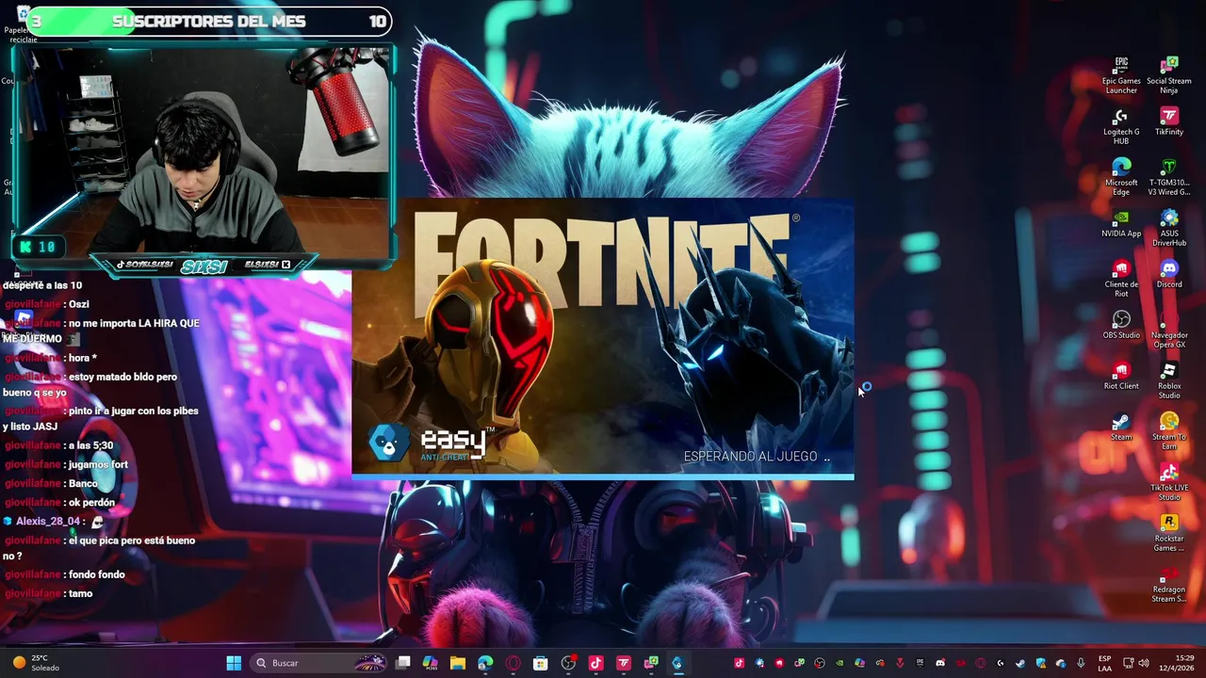Click the Fortnite splash screen window

pos(603,339)
